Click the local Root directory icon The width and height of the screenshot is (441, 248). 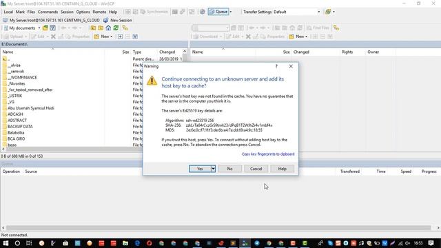pos(101,28)
